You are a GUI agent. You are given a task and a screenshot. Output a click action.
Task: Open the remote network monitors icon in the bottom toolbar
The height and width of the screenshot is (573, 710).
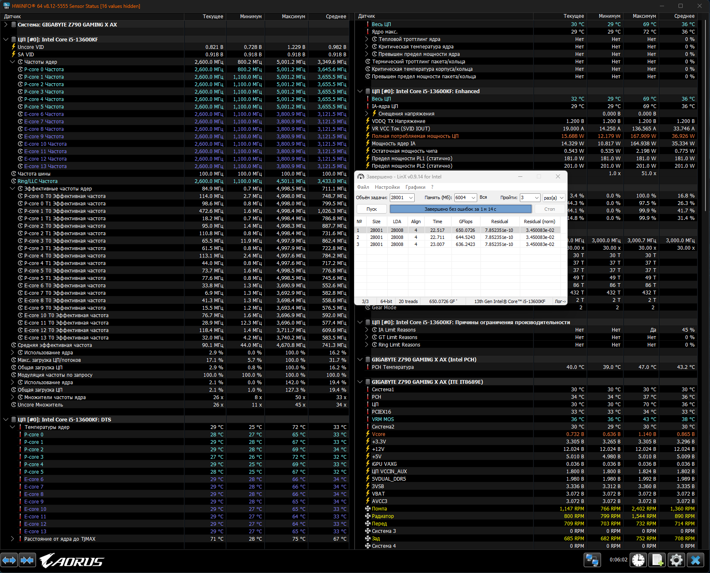(592, 560)
